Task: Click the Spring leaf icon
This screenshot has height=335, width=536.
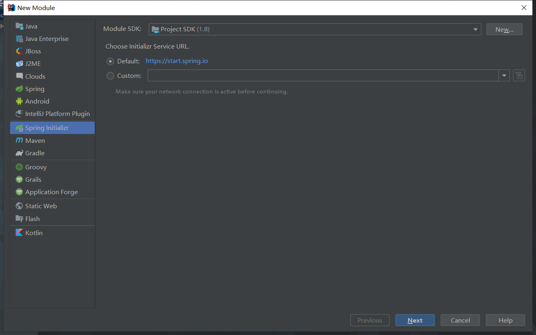Action: click(19, 89)
